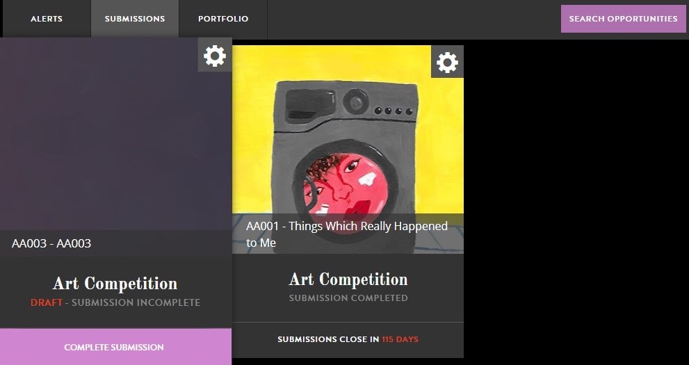The width and height of the screenshot is (689, 365).
Task: Click the red face inside washer door
Action: 346,188
